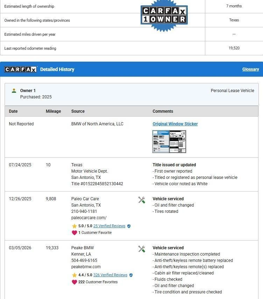Click the window sticker thumbnail image
This screenshot has width=263, height=299.
(x=169, y=141)
